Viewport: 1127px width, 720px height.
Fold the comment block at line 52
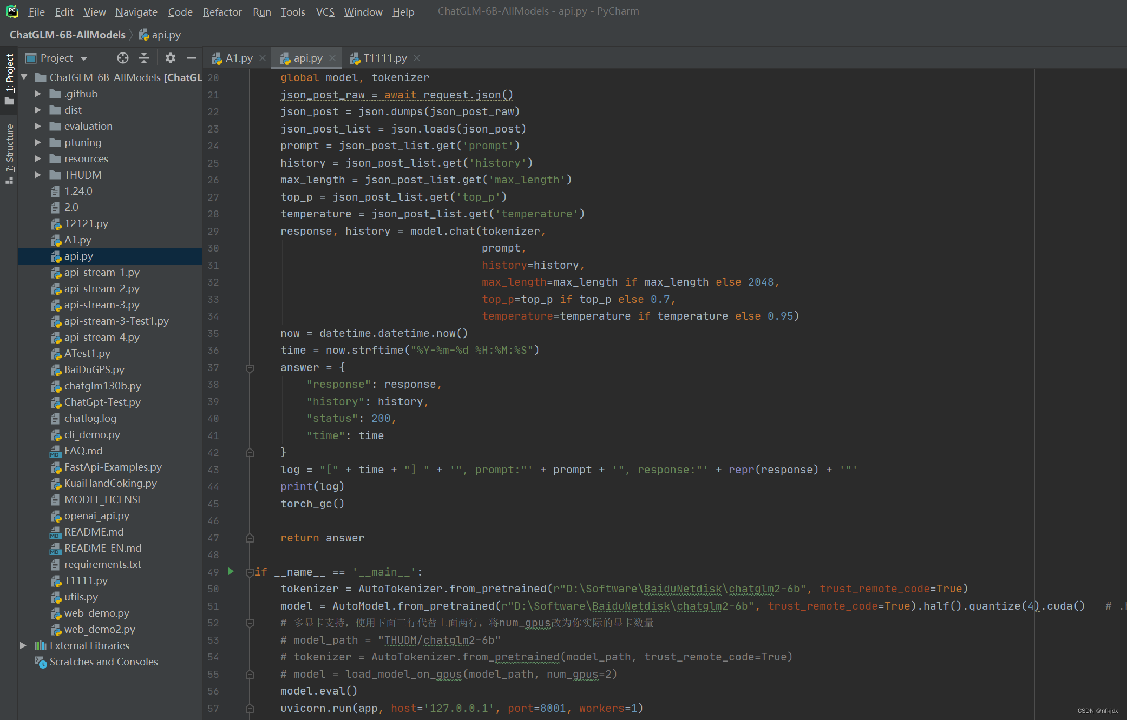[x=250, y=623]
